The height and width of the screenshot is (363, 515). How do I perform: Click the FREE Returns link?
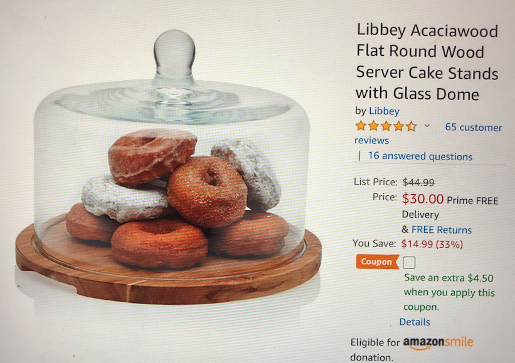[x=442, y=230]
